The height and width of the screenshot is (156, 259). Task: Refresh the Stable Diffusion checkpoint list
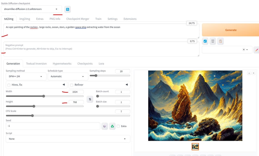pyautogui.click(x=67, y=9)
